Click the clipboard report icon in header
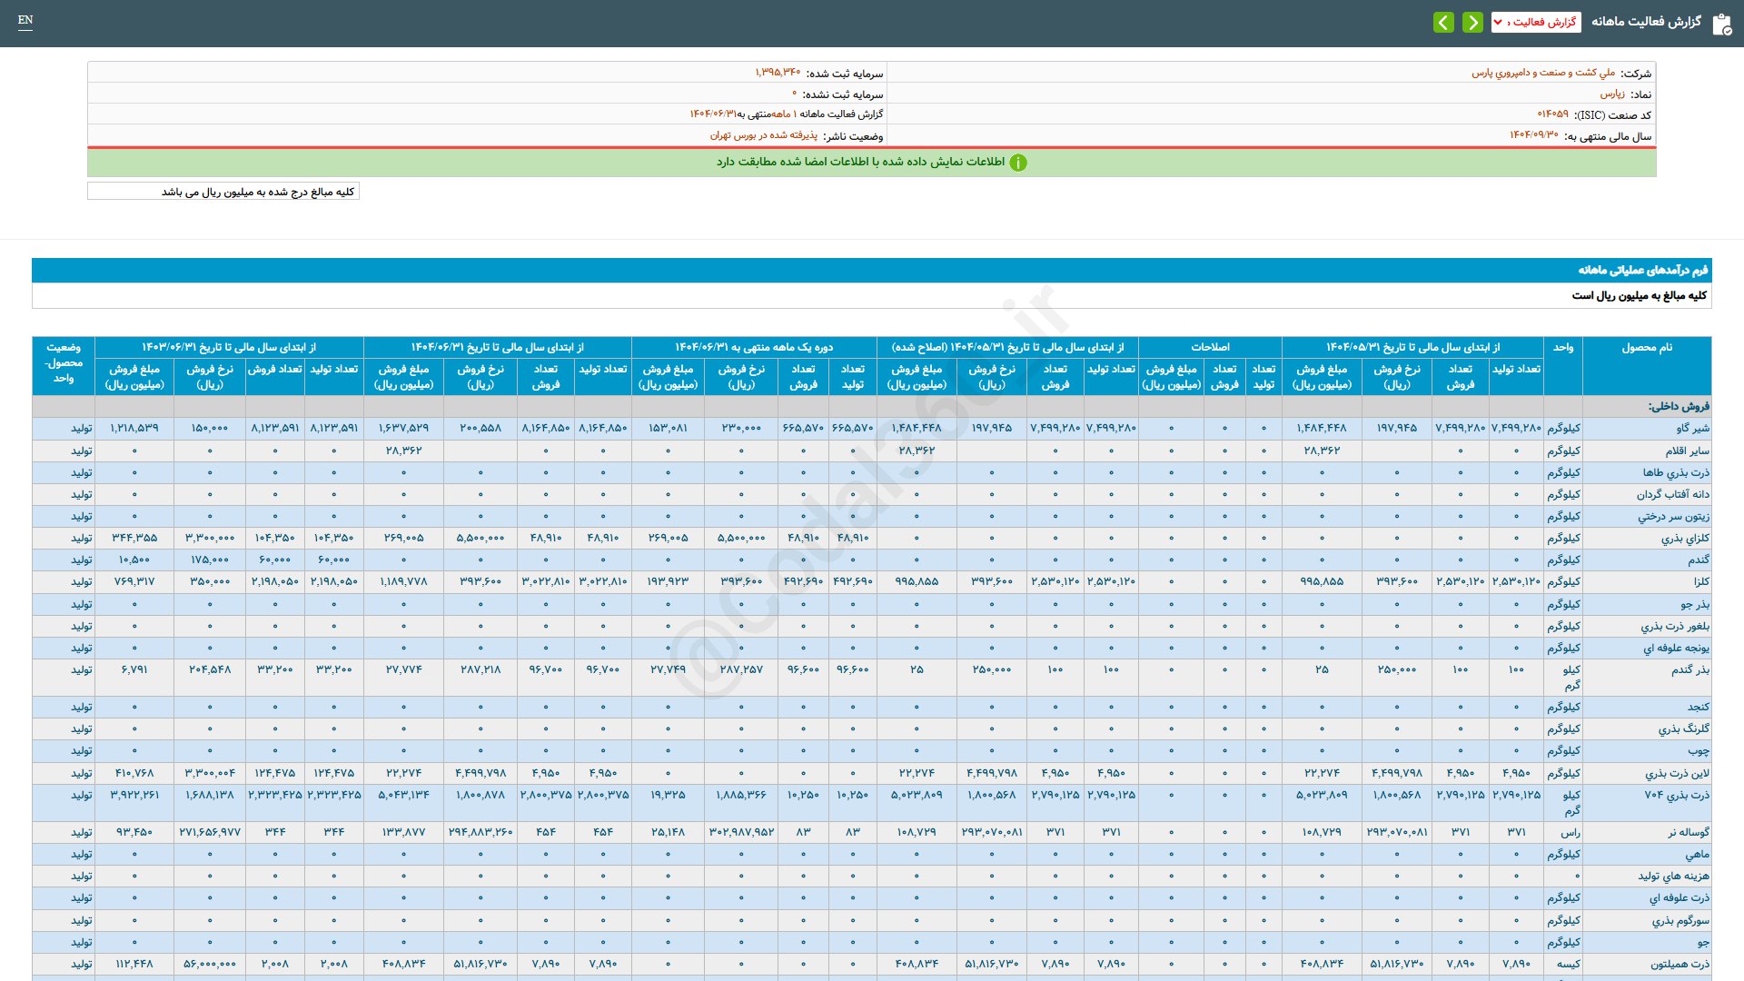1744x981 pixels. pos(1721,24)
